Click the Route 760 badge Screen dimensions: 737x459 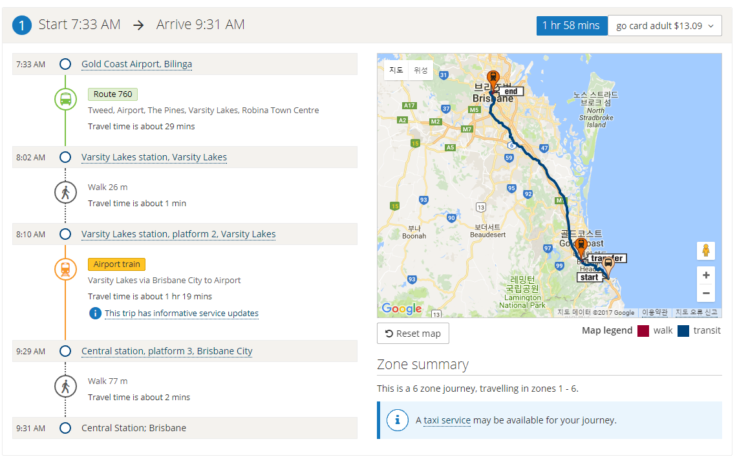[112, 94]
